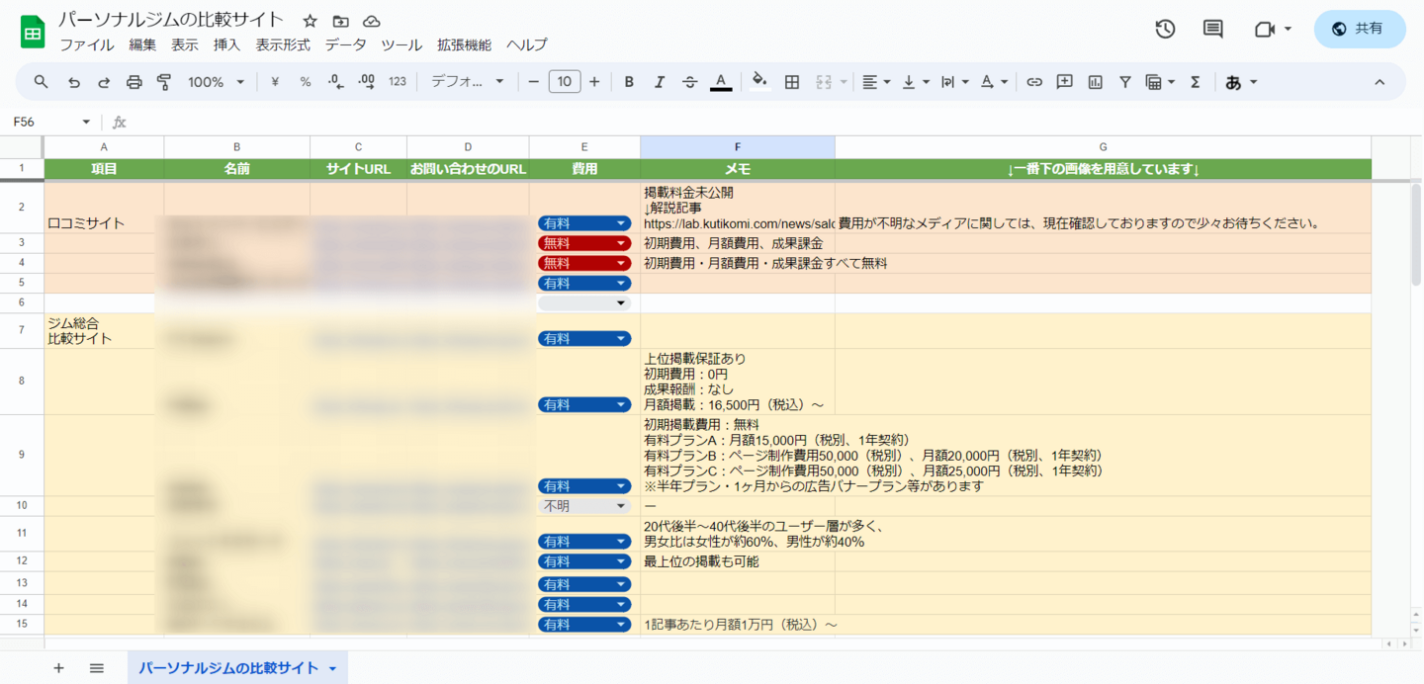Open the 不明 dropdown chip in row 10

click(x=584, y=505)
